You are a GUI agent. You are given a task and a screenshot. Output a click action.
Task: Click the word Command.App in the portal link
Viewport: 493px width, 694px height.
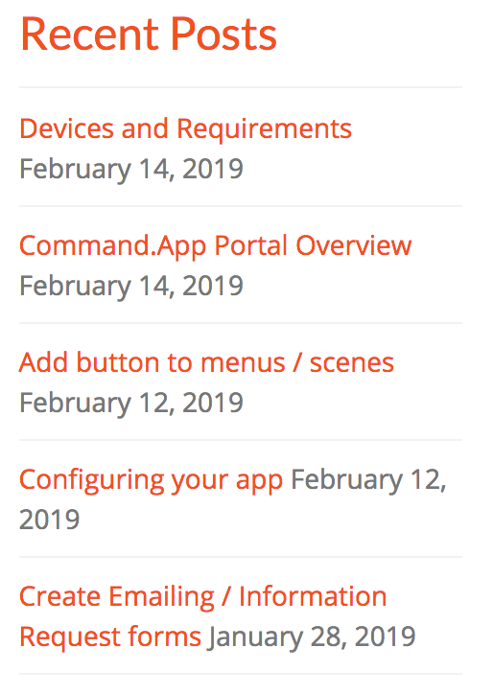(113, 245)
